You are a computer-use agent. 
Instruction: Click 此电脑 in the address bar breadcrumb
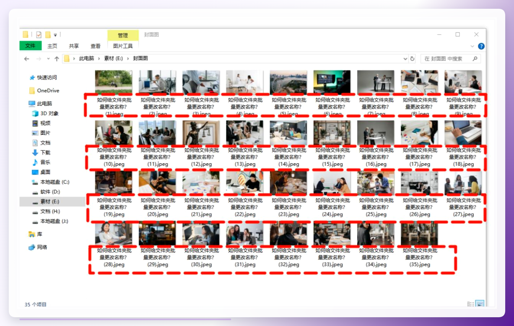point(86,59)
